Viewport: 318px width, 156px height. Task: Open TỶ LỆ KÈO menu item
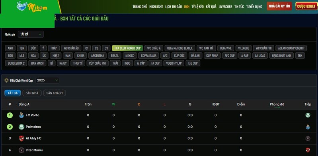tap(197, 6)
